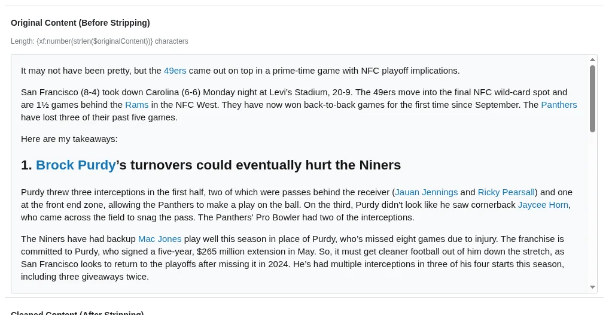Open the Panthers link
This screenshot has width=612, height=315.
click(559, 105)
